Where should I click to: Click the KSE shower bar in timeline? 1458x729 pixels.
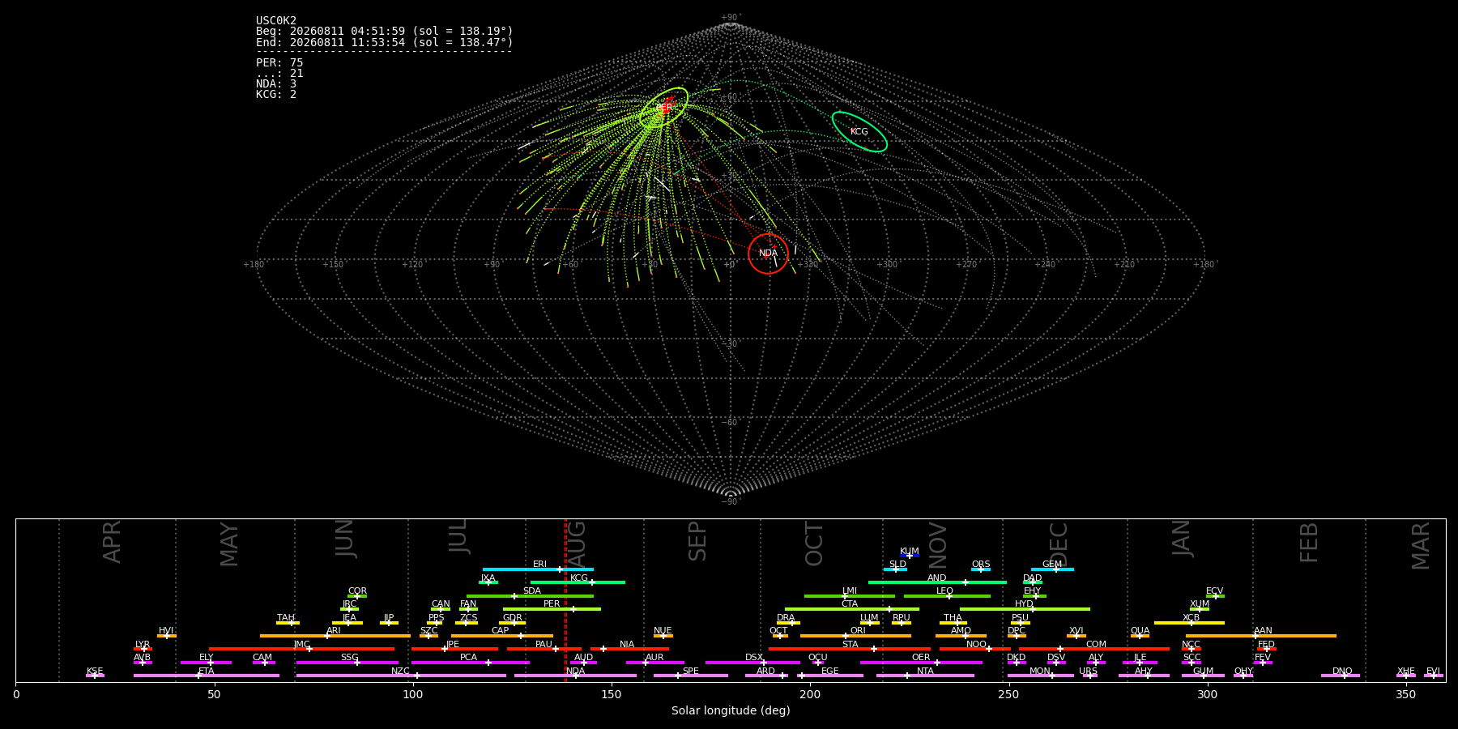(95, 676)
